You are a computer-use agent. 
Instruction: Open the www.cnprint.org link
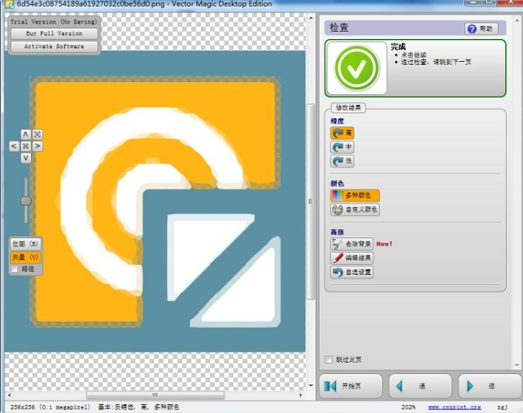point(455,407)
